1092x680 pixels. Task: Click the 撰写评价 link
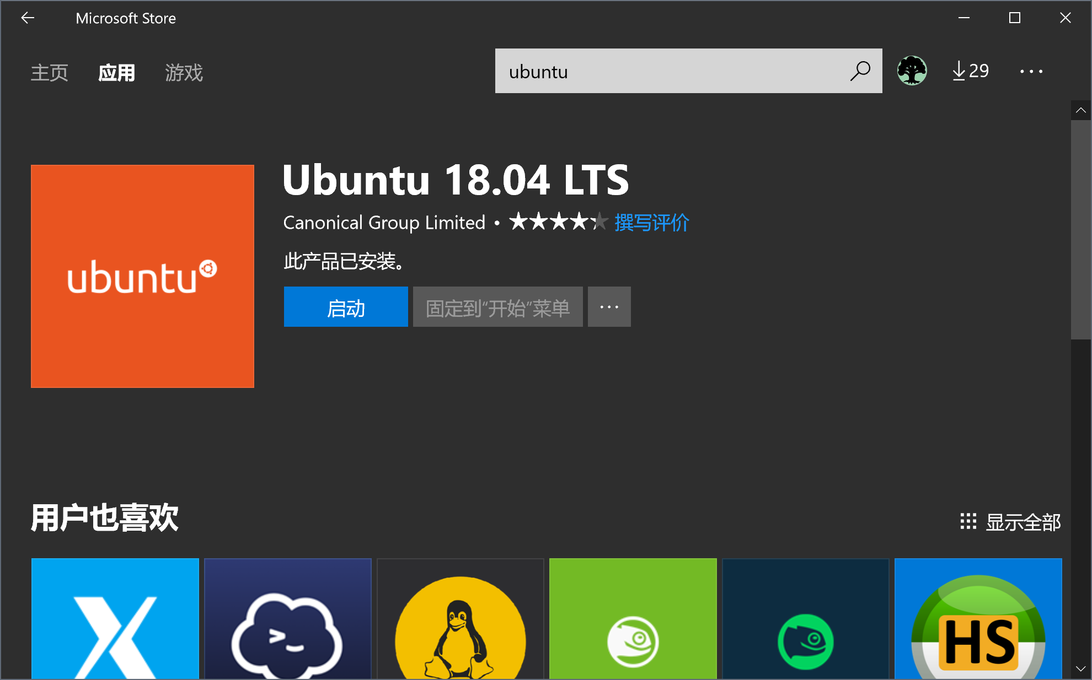tap(651, 223)
